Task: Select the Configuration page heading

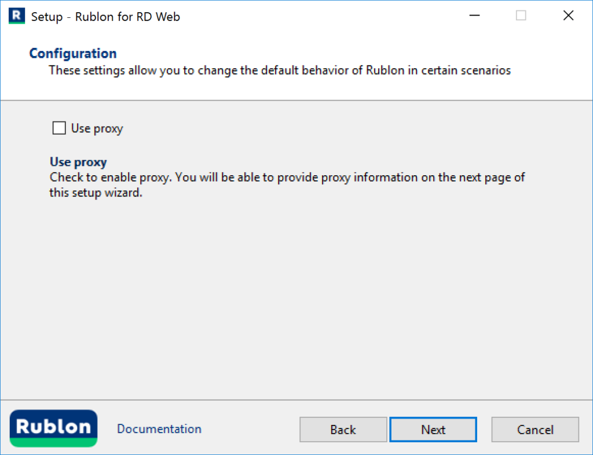Action: 72,53
